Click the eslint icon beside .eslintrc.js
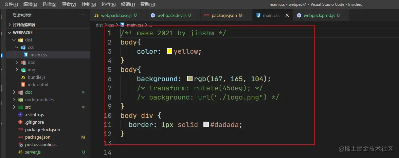The height and width of the screenshot is (158, 399). coord(20,115)
